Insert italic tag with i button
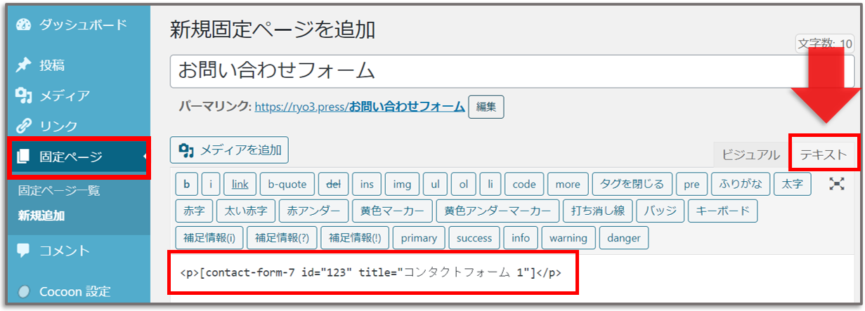 click(211, 184)
